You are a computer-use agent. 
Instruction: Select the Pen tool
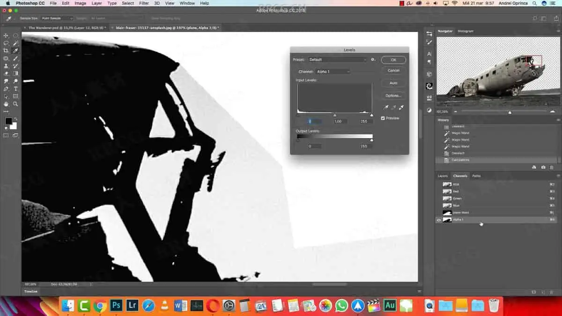pyautogui.click(x=6, y=88)
